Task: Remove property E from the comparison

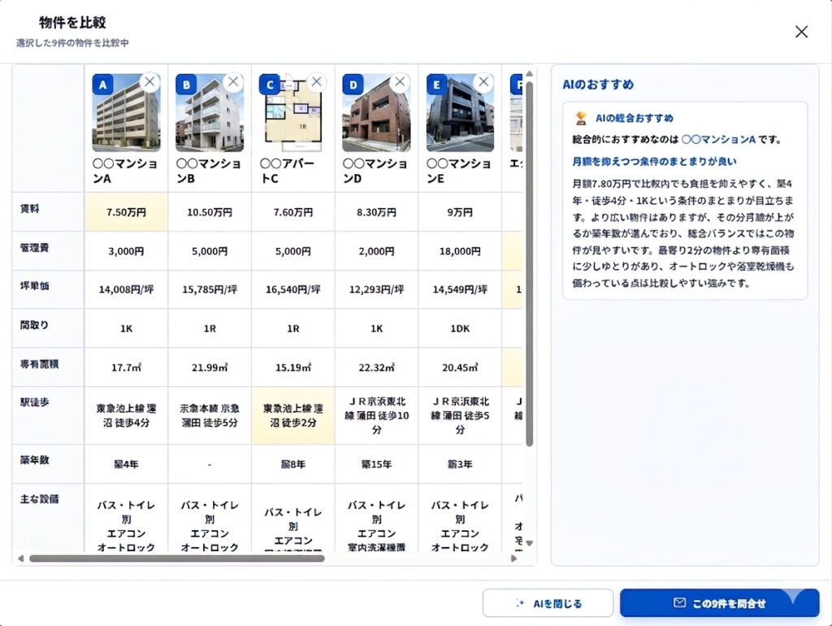Action: tap(483, 82)
